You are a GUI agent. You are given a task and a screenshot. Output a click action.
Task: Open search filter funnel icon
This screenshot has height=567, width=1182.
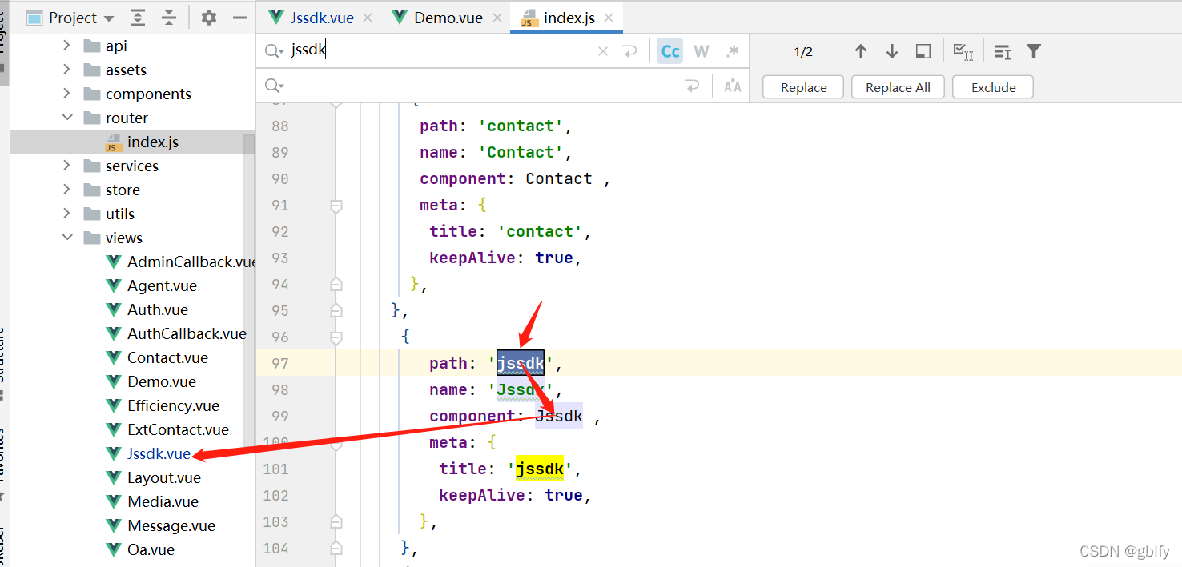1034,51
